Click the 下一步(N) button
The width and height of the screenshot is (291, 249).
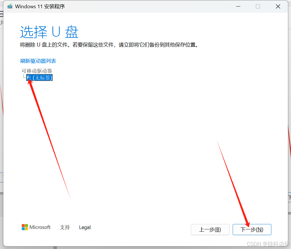tap(252, 229)
